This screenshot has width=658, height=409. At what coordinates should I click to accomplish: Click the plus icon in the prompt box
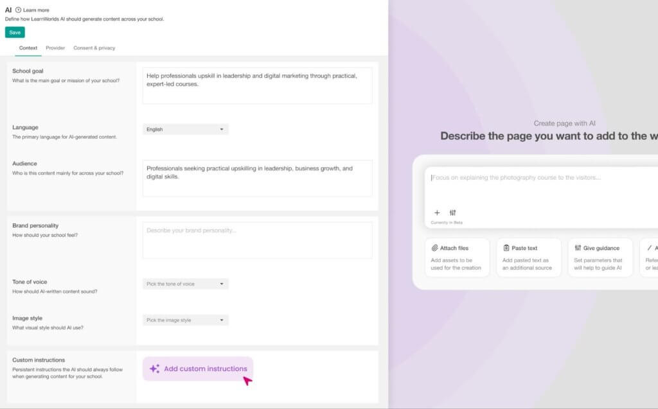[437, 213]
